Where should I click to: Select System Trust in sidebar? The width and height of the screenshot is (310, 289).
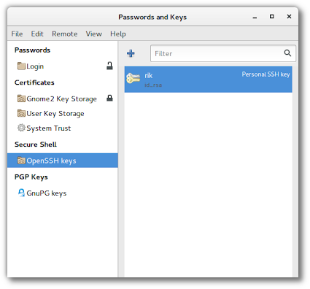tap(63, 128)
